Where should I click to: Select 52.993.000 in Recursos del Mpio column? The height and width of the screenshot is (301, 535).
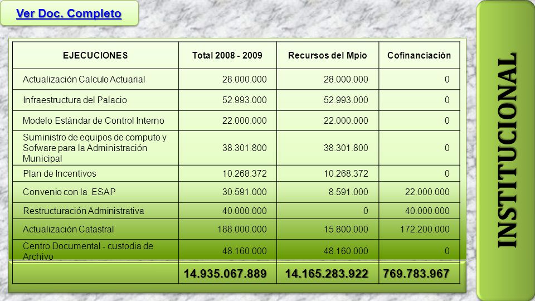click(346, 100)
